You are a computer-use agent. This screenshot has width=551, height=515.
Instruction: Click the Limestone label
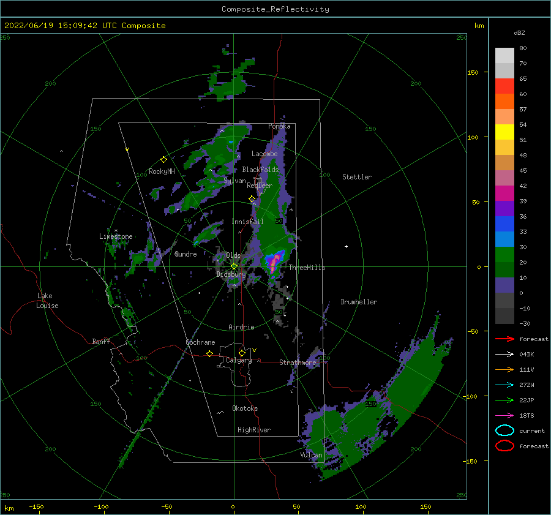[x=116, y=236]
